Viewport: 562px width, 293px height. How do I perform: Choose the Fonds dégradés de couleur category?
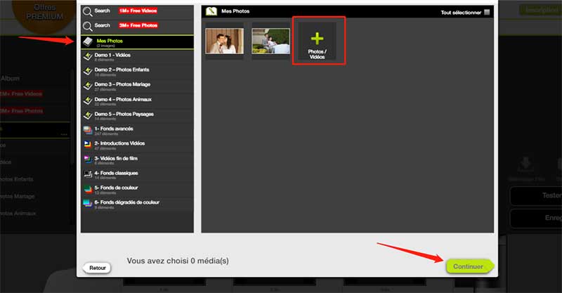click(x=126, y=204)
